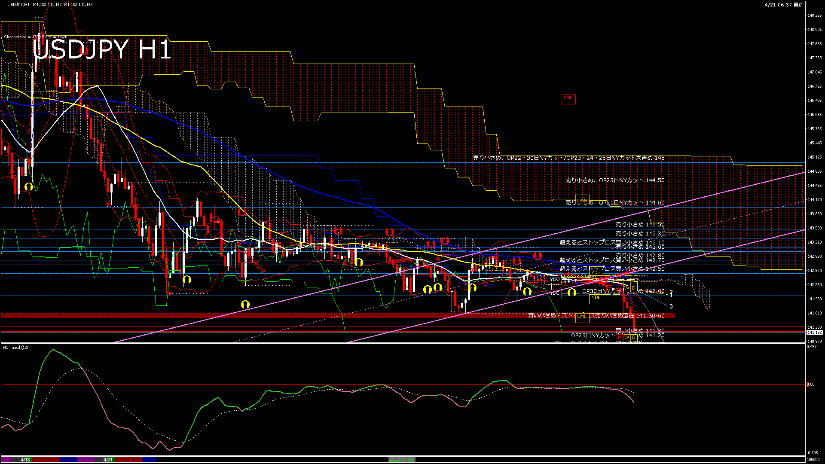Click the 146.085 price axis label

pyautogui.click(x=815, y=115)
